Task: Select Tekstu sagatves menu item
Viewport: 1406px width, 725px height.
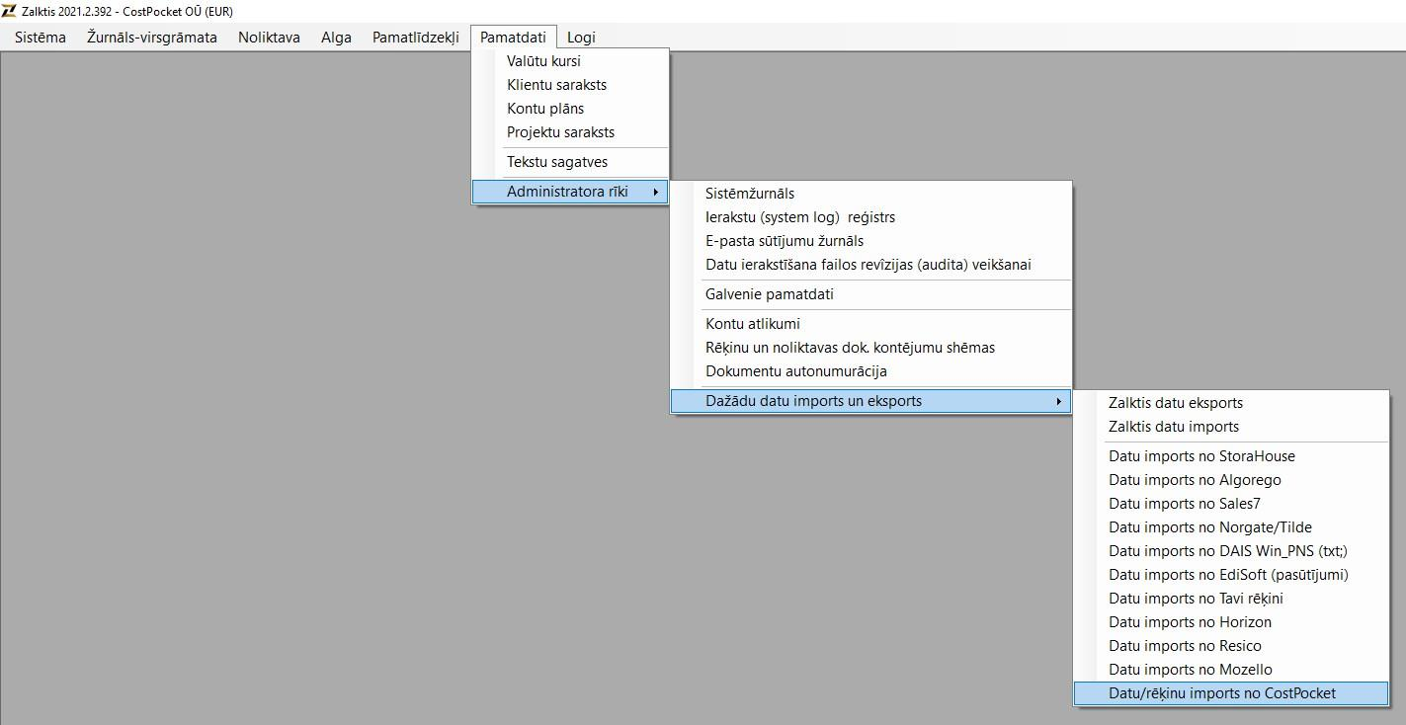Action: point(571,162)
